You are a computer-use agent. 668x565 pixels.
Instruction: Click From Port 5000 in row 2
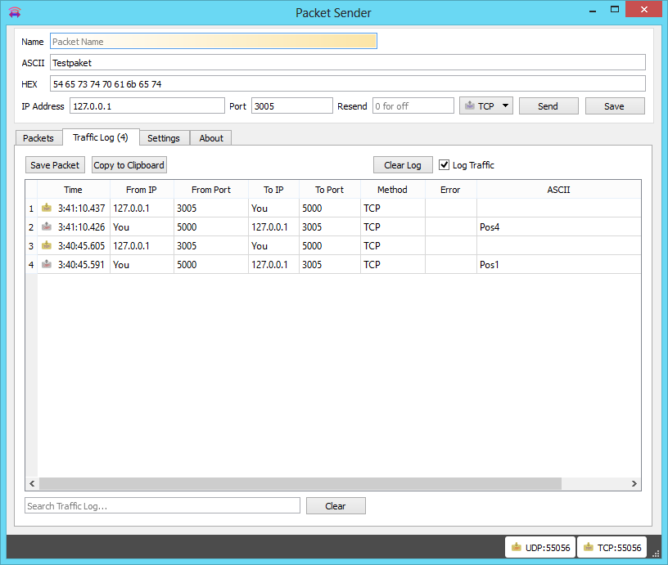click(211, 227)
